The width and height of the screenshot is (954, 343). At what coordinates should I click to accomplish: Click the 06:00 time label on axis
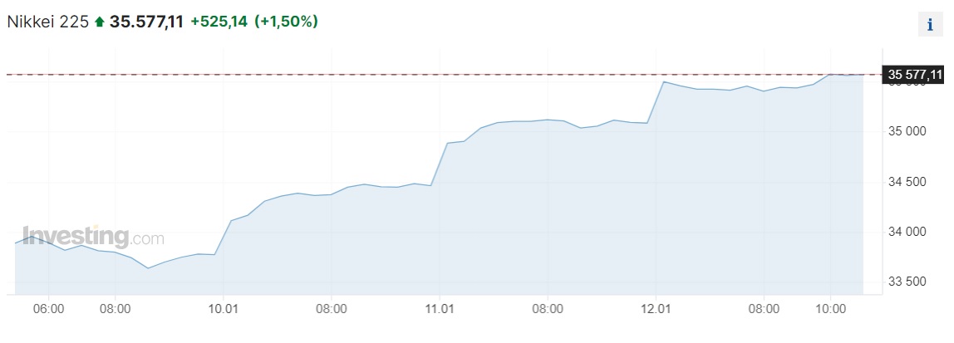[x=49, y=309]
